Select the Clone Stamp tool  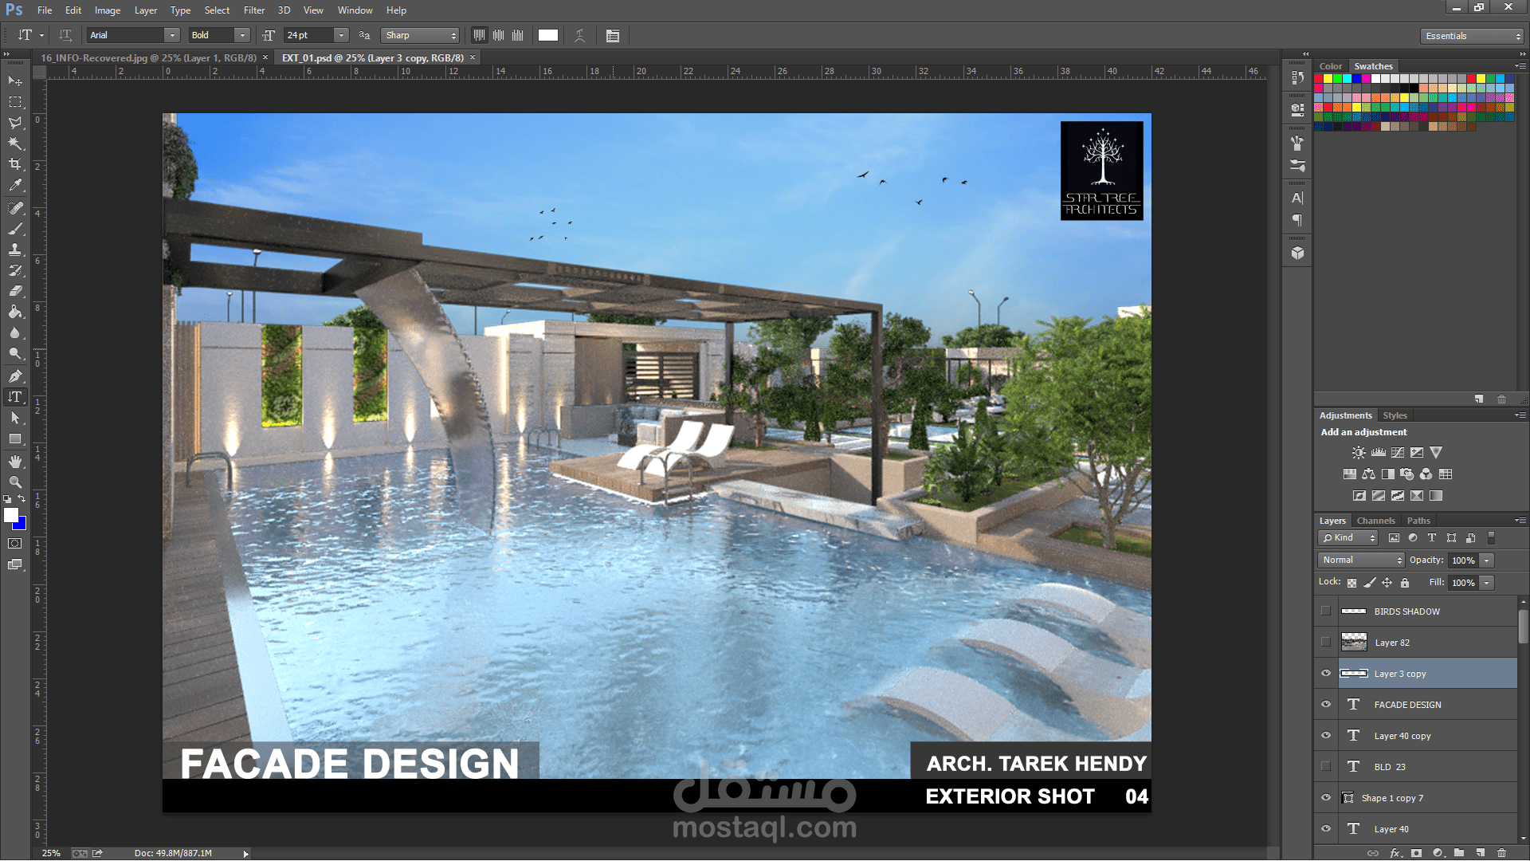pyautogui.click(x=15, y=250)
